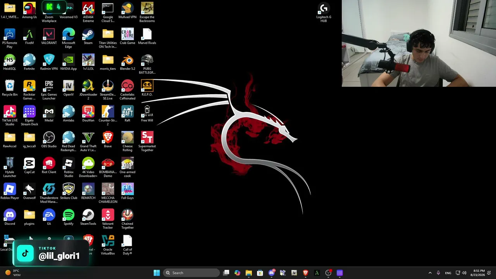Select the Mullvad VPN desktop shortcut

127,10
